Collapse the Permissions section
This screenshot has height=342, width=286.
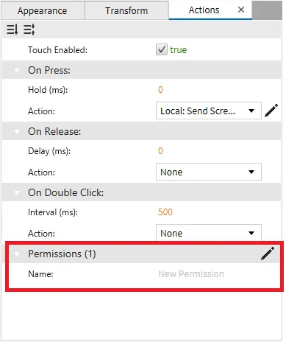17,254
